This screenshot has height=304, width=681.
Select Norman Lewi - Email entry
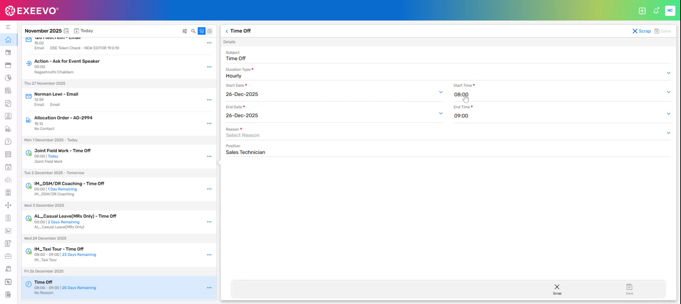pyautogui.click(x=119, y=100)
